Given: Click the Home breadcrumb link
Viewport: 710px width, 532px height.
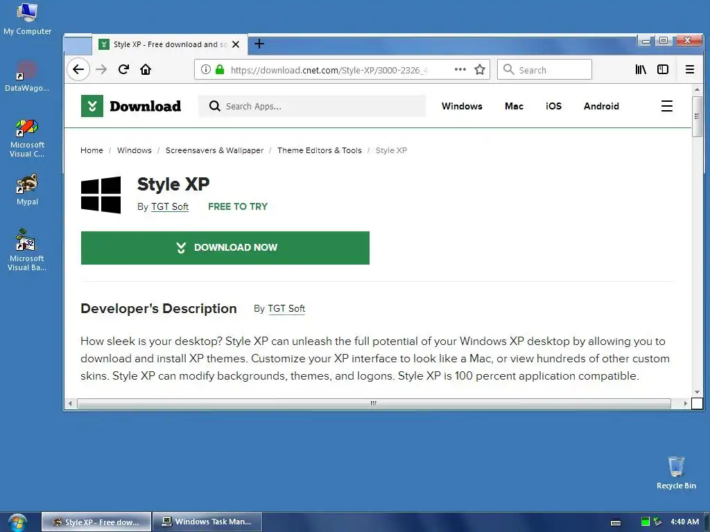Looking at the screenshot, I should click(x=92, y=150).
